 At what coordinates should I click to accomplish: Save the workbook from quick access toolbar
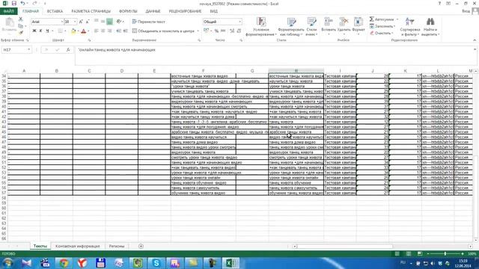coord(14,3)
